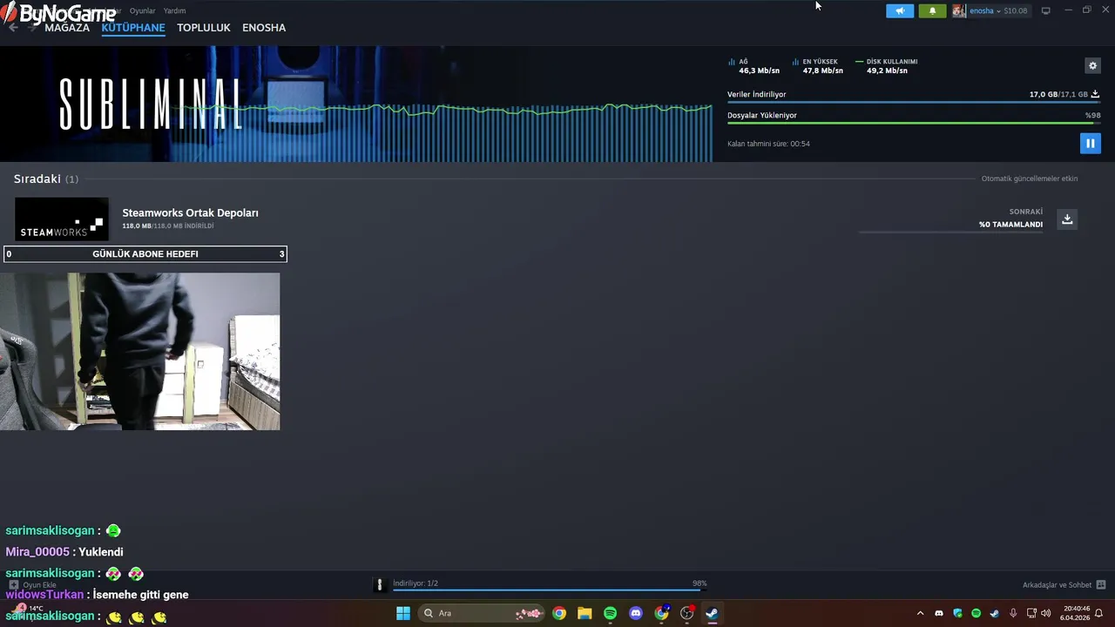Click the Subliminal game banner
1115x627 pixels.
(356, 104)
